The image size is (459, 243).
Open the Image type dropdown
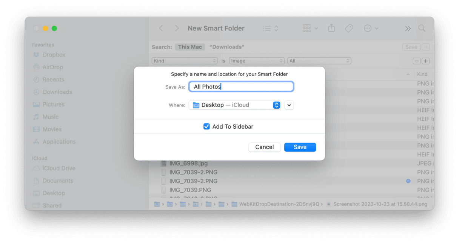click(x=257, y=61)
